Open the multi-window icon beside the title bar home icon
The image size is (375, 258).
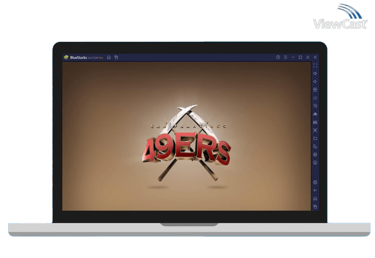click(x=116, y=57)
